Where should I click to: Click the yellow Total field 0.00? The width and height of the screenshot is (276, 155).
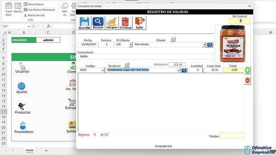tap(234, 70)
